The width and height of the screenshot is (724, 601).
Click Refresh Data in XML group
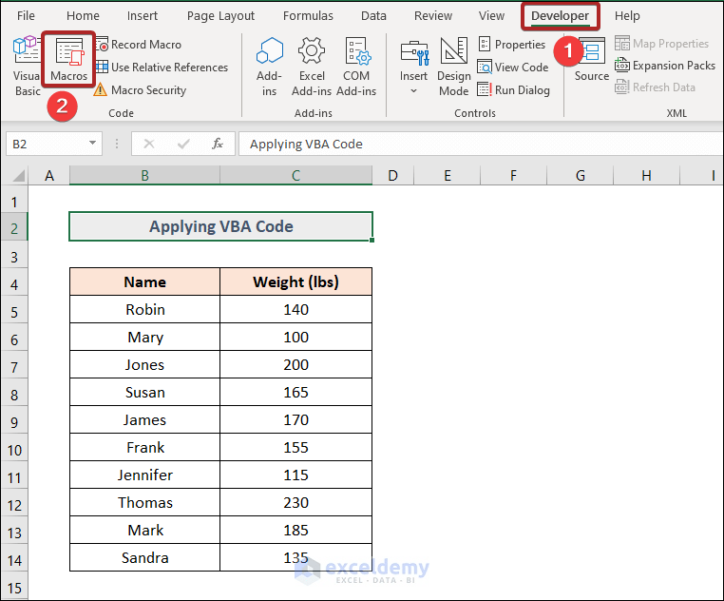(x=655, y=87)
